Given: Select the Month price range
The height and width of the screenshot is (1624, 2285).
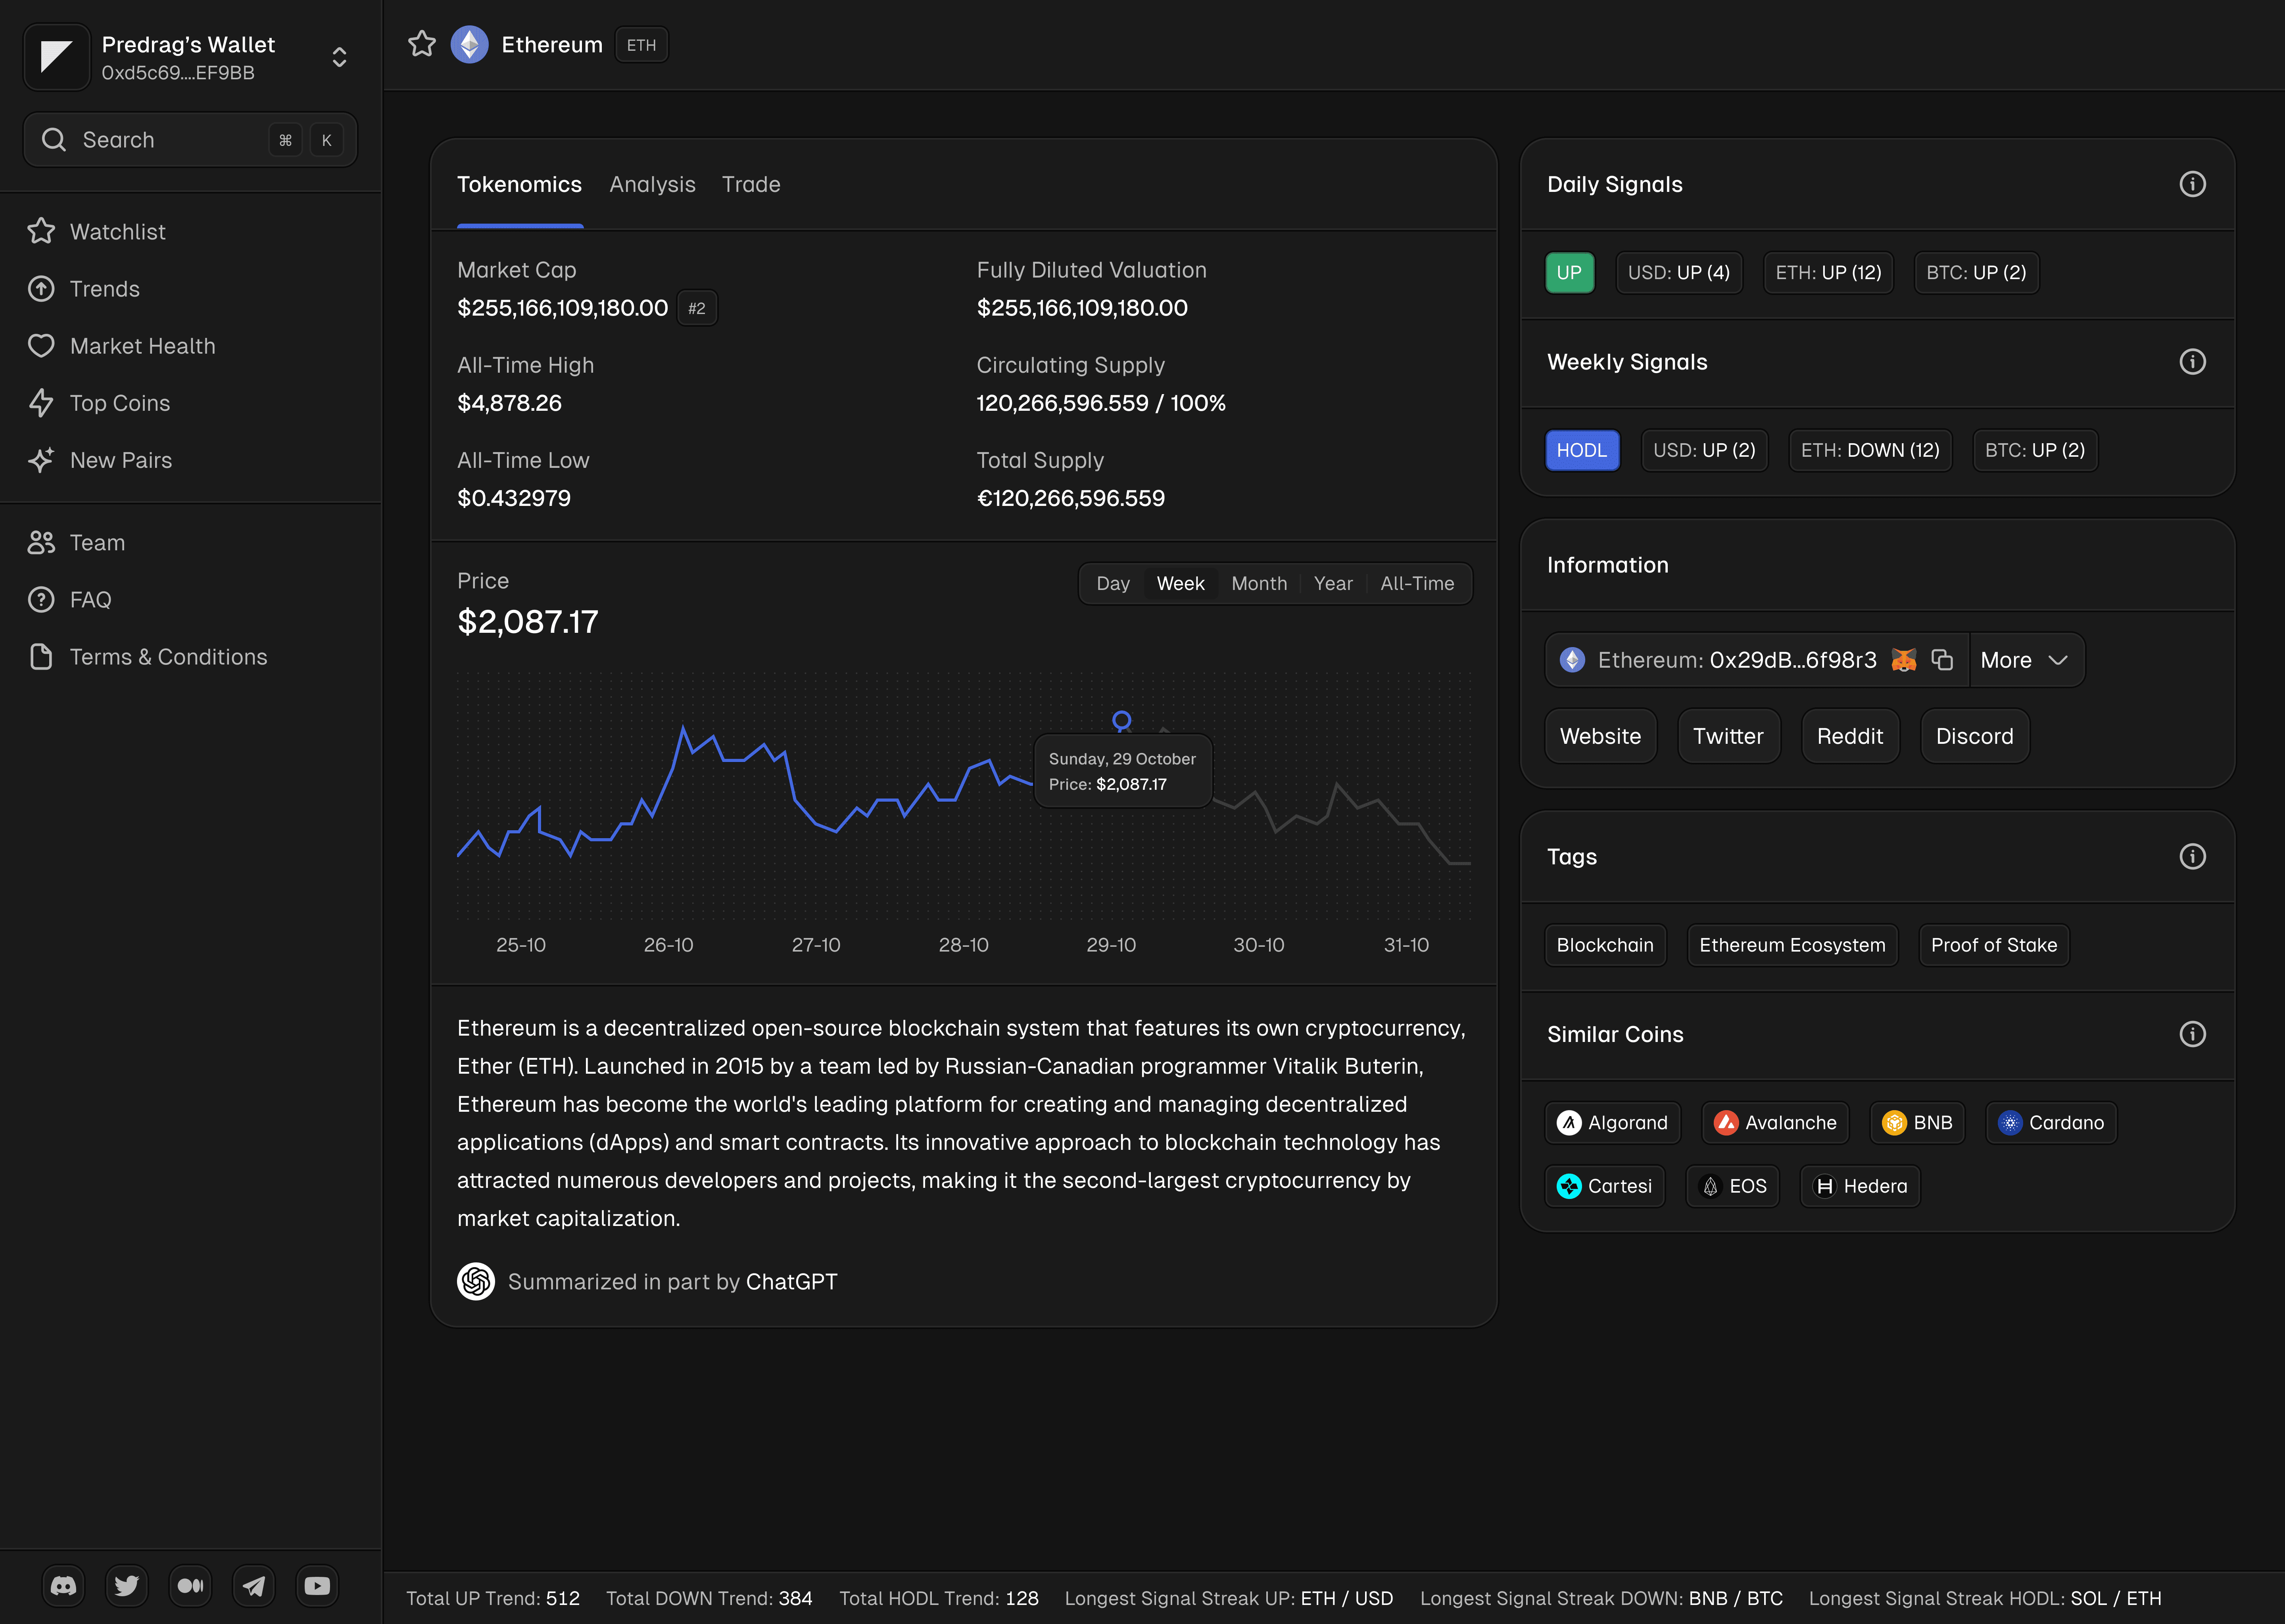Looking at the screenshot, I should point(1259,583).
